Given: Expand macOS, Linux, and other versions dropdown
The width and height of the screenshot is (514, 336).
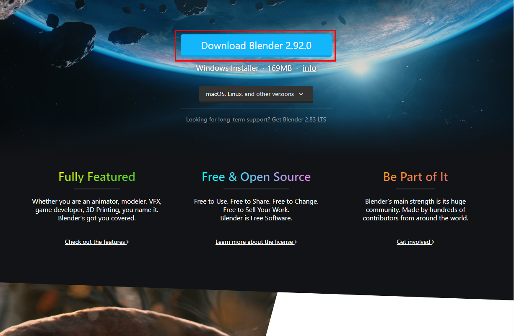Looking at the screenshot, I should pyautogui.click(x=256, y=94).
